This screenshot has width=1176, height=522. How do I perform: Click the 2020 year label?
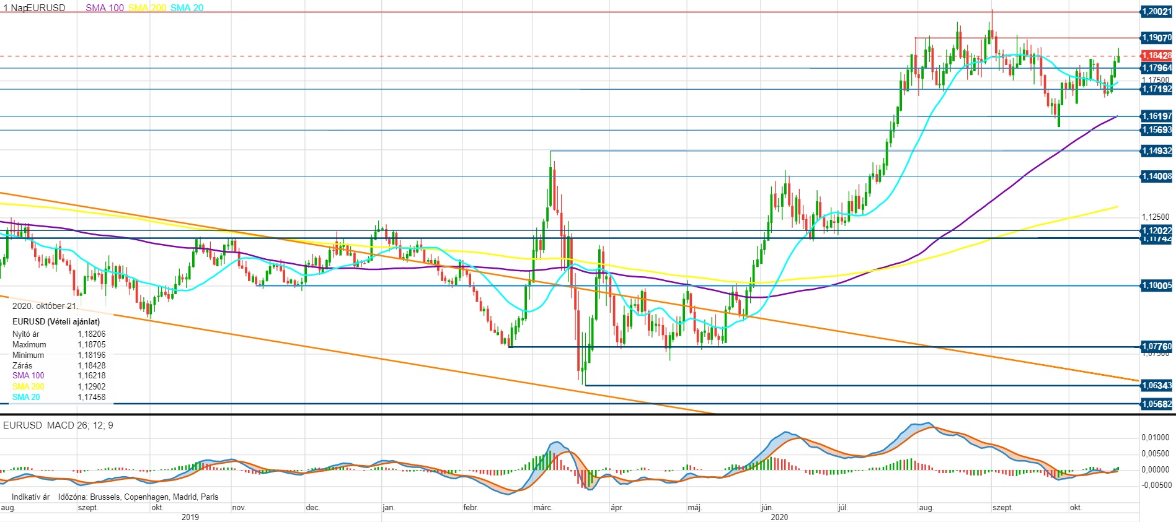pos(779,517)
